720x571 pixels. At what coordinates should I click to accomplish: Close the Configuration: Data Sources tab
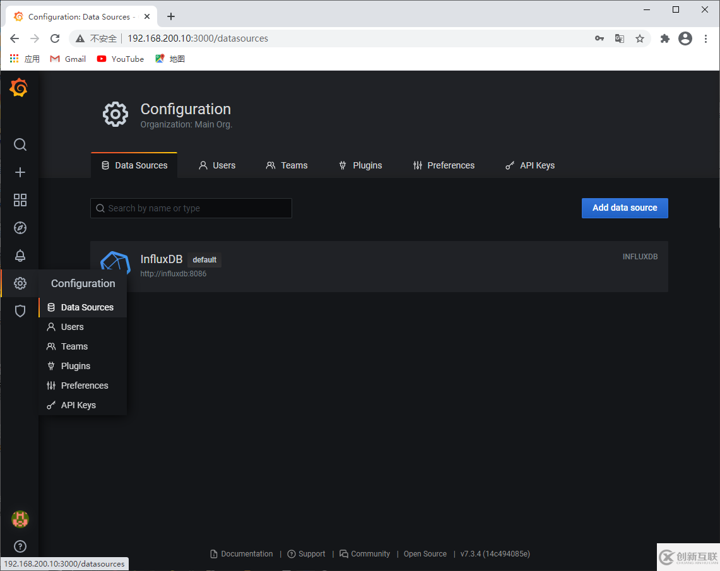(147, 16)
